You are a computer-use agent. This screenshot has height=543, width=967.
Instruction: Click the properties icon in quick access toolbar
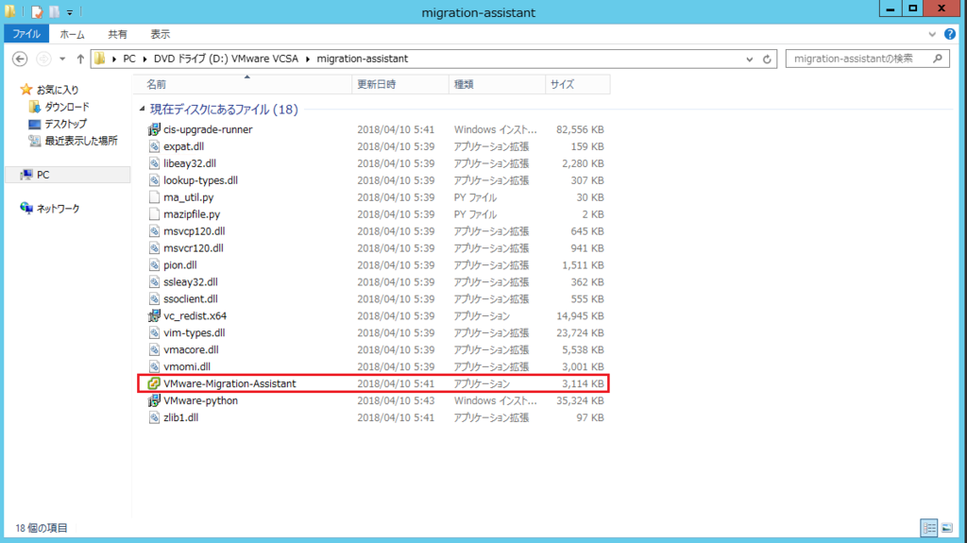[x=37, y=11]
